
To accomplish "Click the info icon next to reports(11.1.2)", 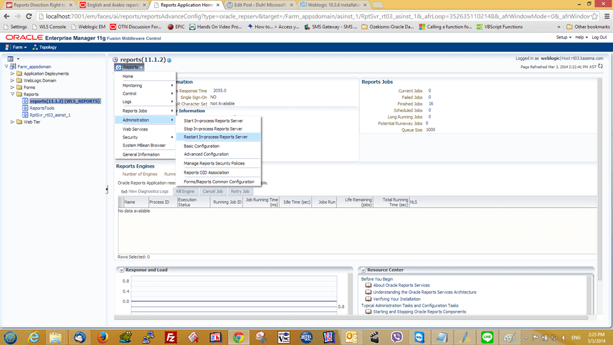I will pyautogui.click(x=169, y=60).
